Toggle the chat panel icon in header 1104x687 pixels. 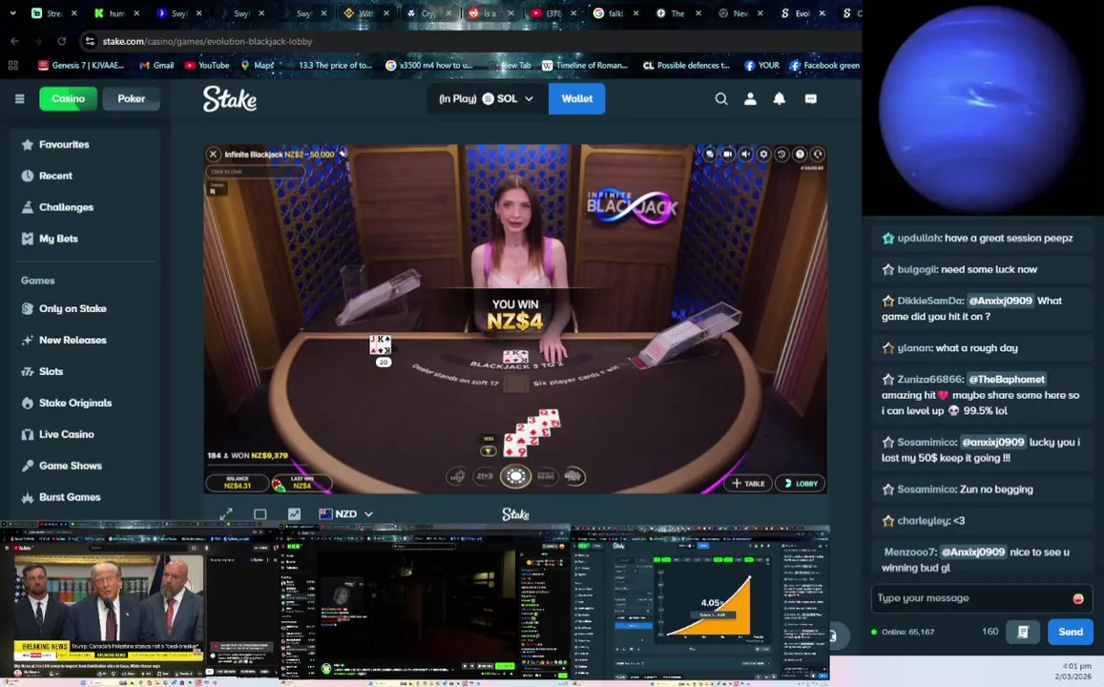point(810,99)
